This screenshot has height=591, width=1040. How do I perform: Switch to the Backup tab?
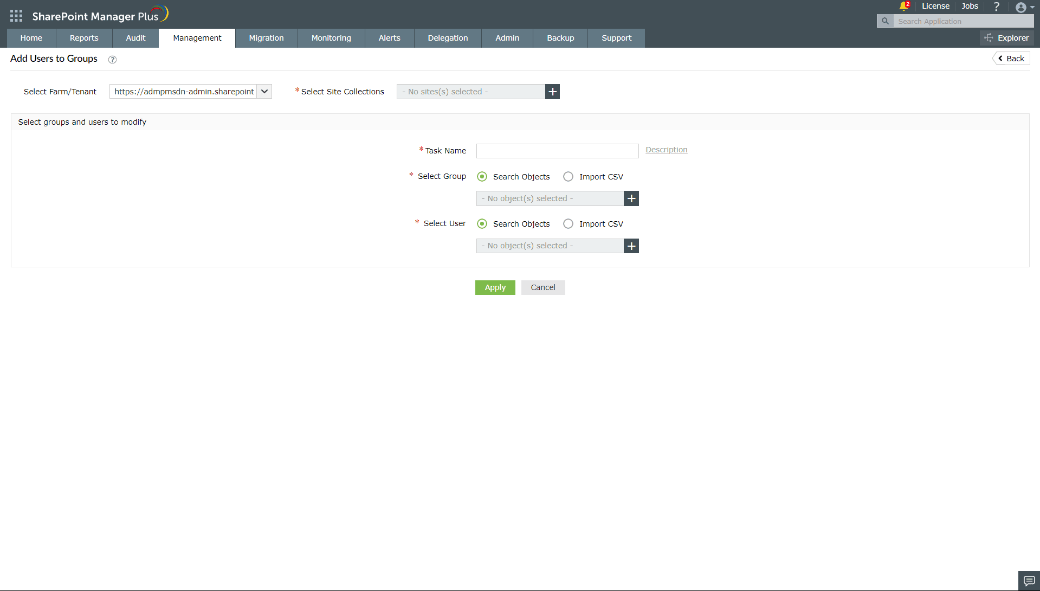tap(560, 38)
